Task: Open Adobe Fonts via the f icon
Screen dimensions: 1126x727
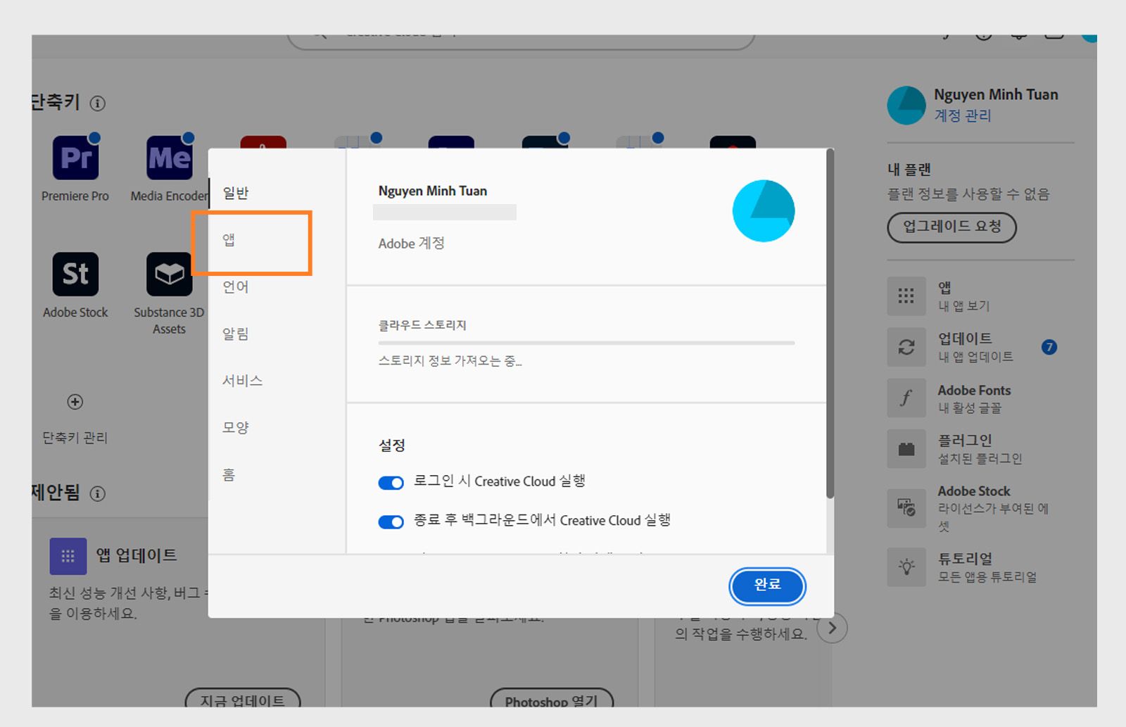Action: [x=906, y=398]
